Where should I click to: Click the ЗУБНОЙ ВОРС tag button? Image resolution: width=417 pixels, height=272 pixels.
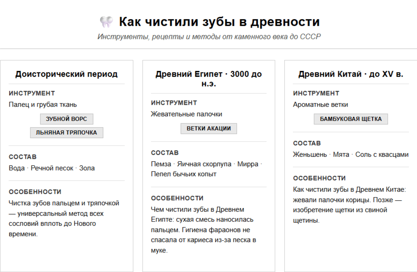click(x=66, y=119)
